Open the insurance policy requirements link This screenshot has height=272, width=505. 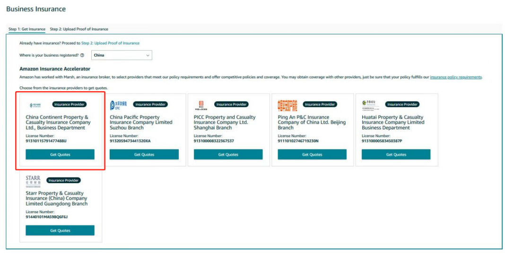(x=456, y=77)
